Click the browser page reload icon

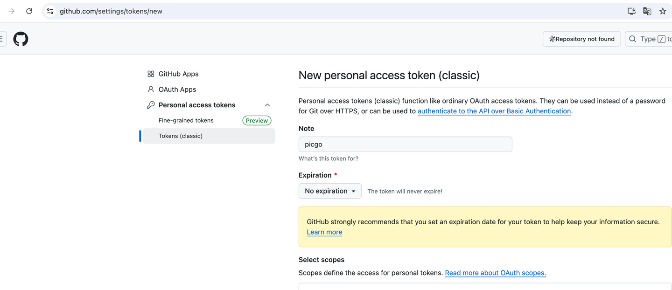(x=29, y=11)
